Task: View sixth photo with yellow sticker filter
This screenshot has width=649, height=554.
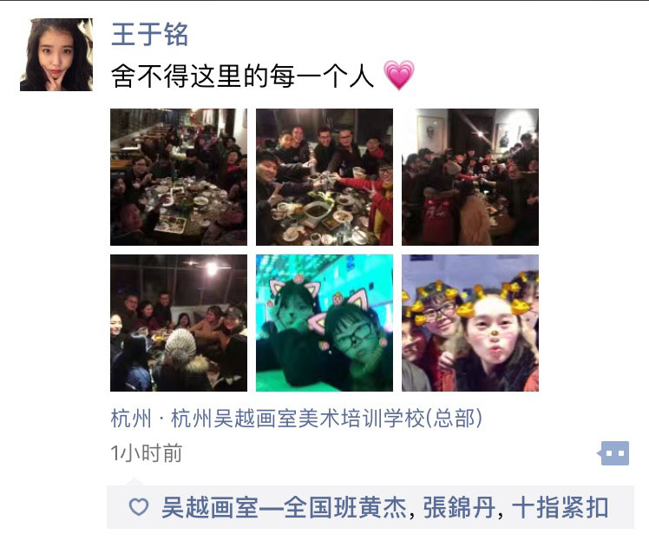Action: [470, 323]
